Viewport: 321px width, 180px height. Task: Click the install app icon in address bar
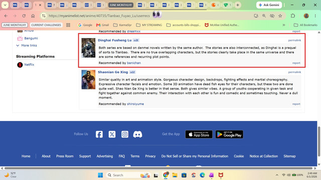pos(256,15)
